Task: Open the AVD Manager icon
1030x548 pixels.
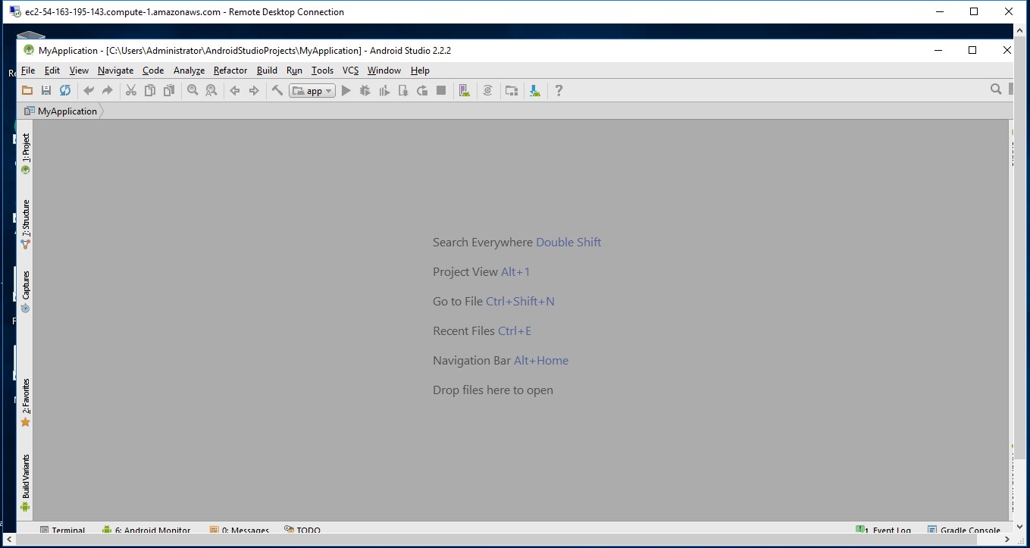Action: (465, 90)
